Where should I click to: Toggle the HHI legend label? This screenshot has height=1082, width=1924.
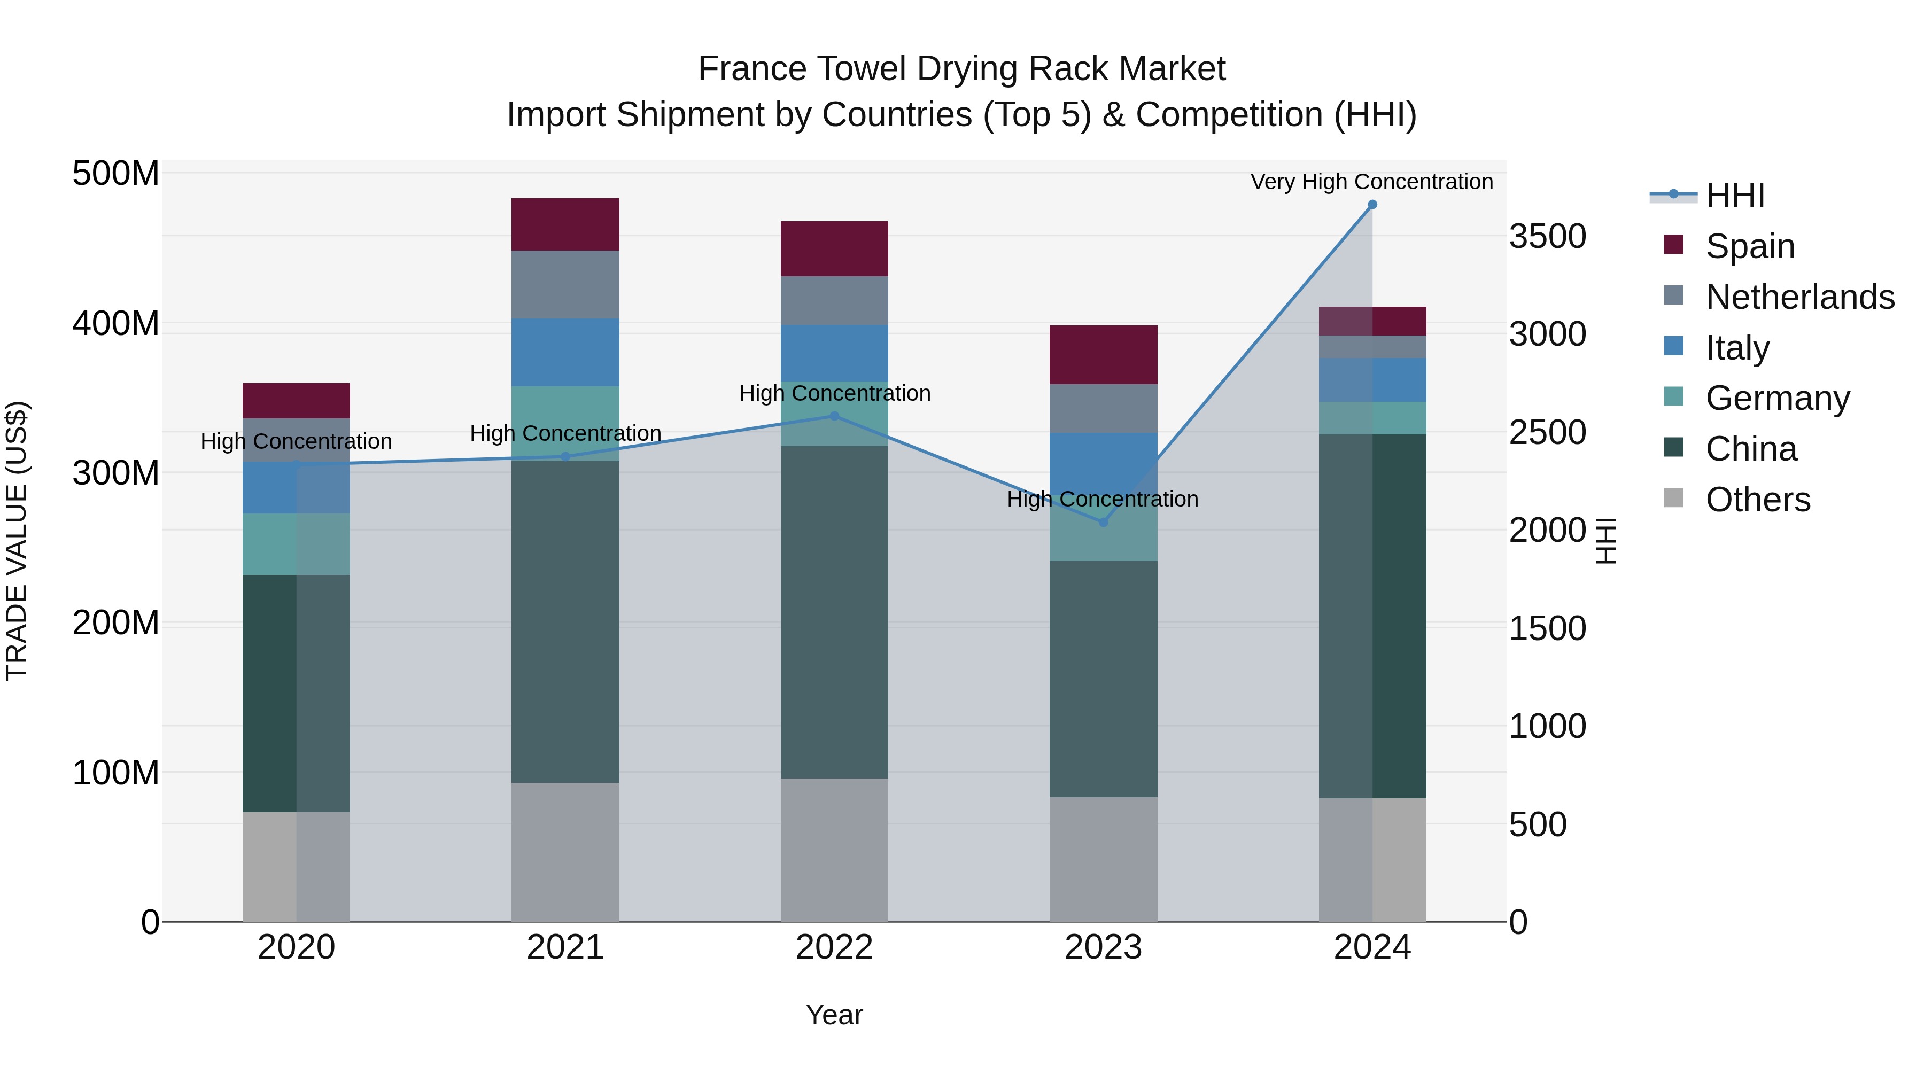pos(1735,196)
